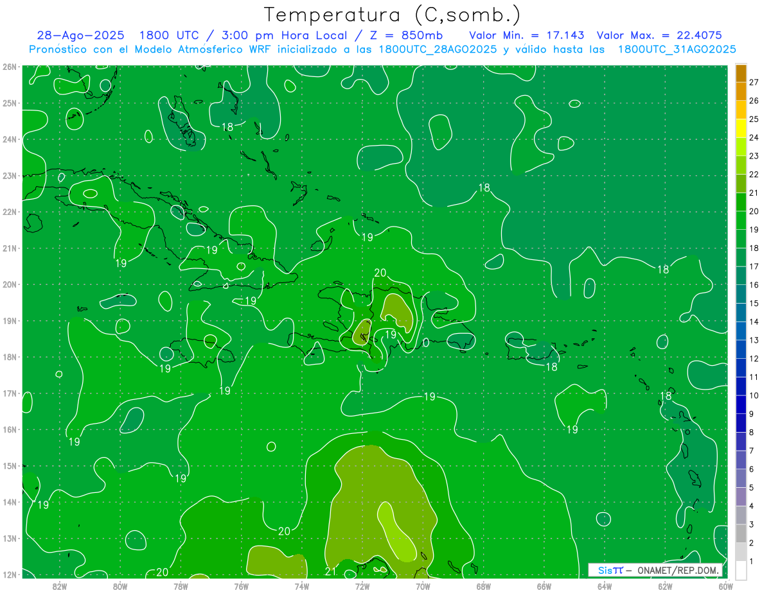Click the '21' contour label on the map

coord(331,572)
